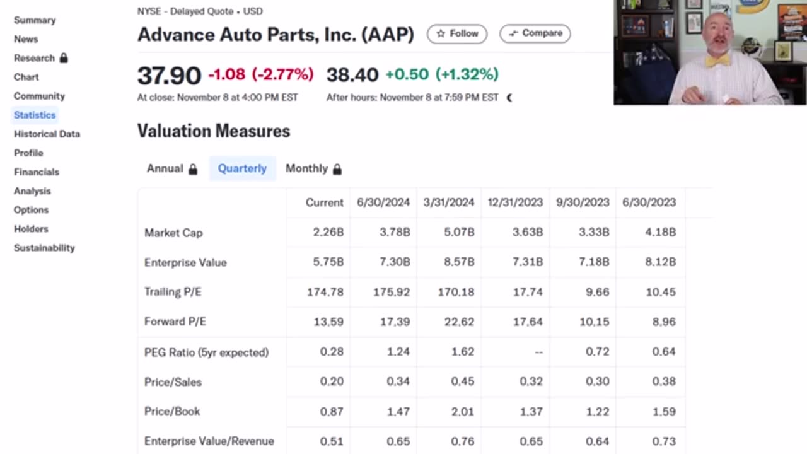Click Forward P/E value 22.62
This screenshot has height=454, width=807.
pos(459,322)
